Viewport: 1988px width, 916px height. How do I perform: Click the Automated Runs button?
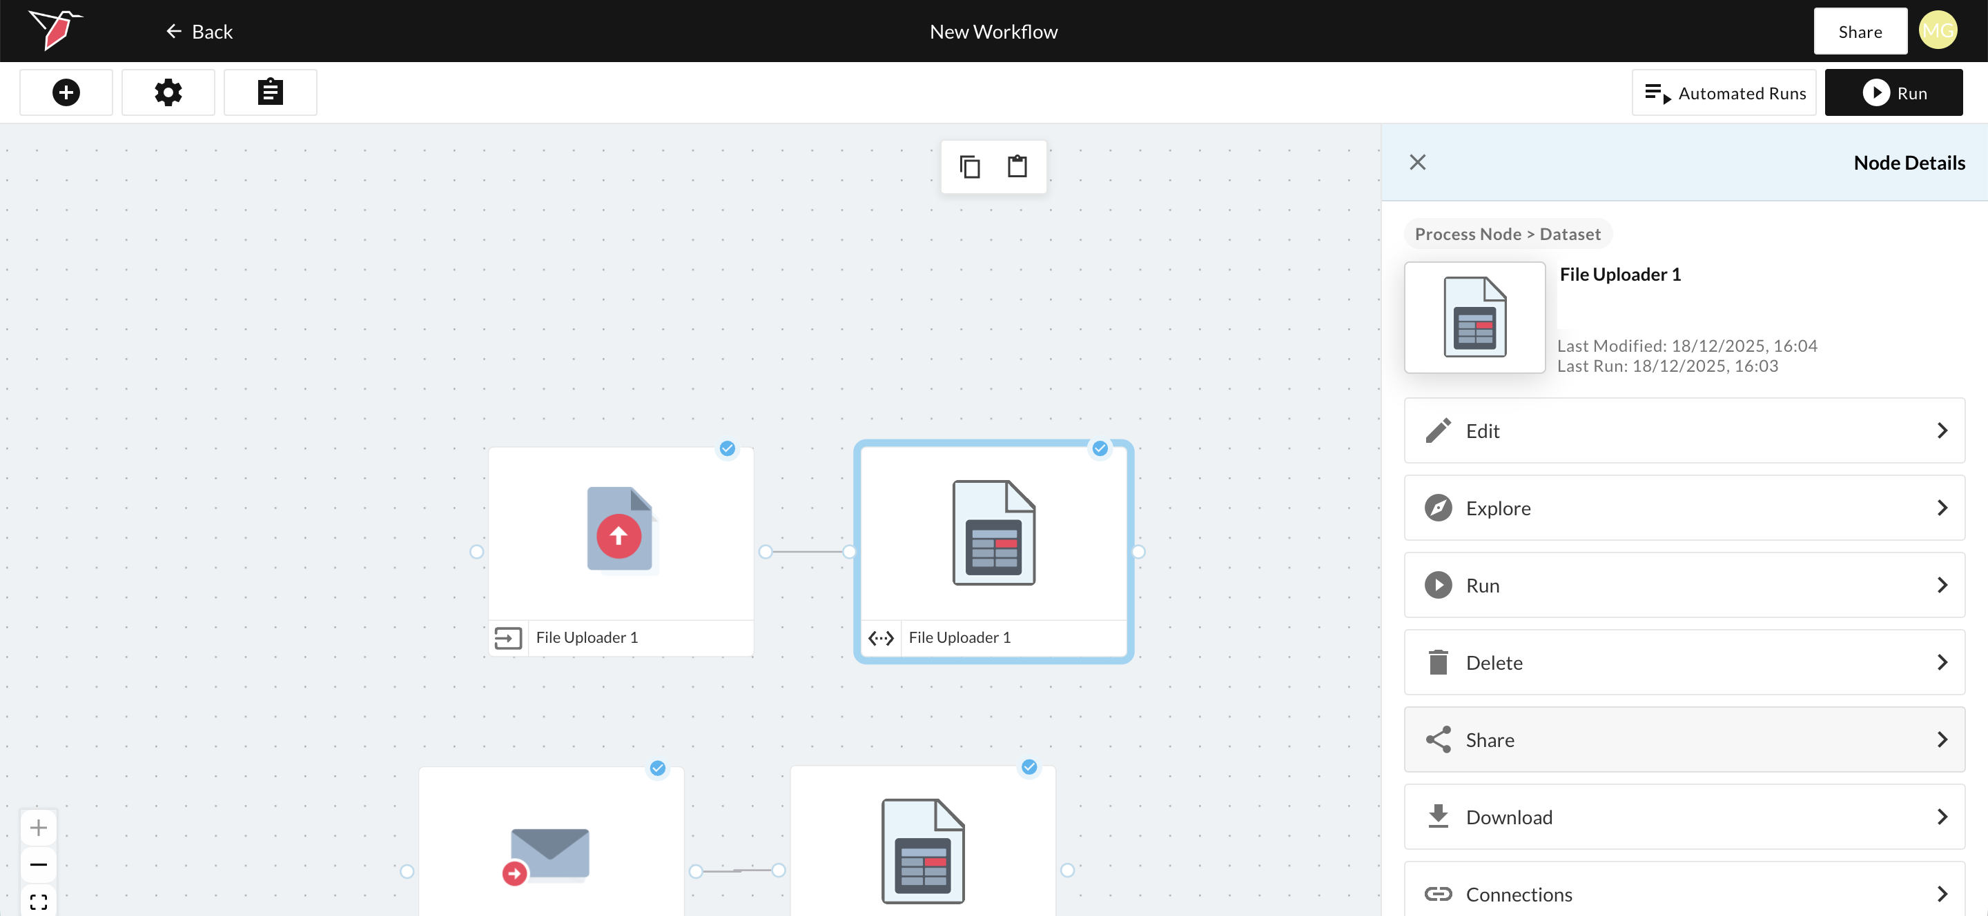tap(1724, 92)
